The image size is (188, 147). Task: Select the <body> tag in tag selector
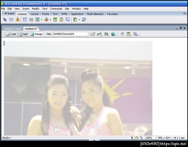[7, 138]
